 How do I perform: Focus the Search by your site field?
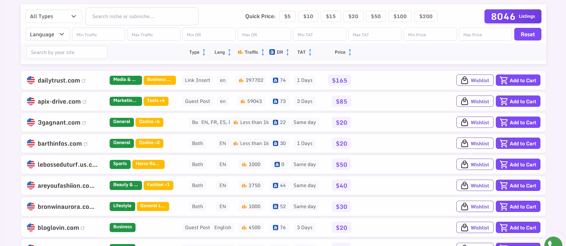(x=67, y=52)
